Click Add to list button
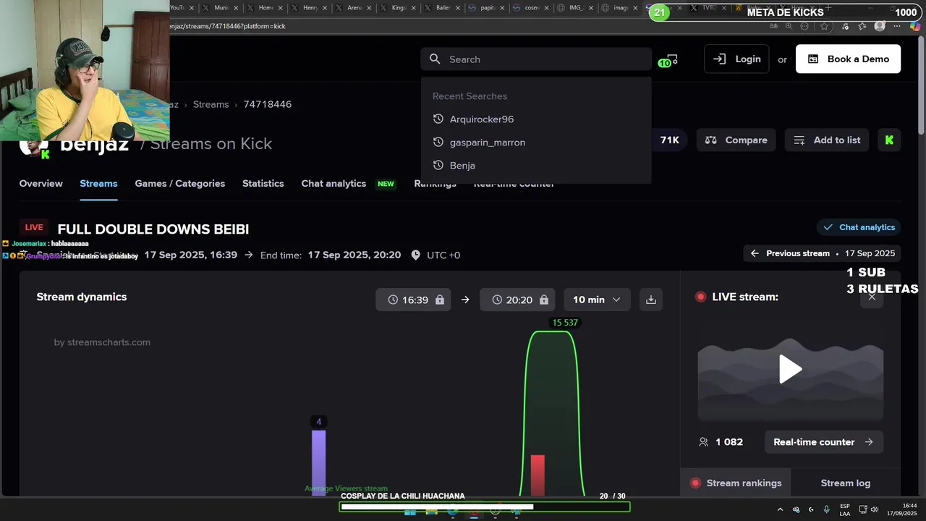 (x=827, y=140)
